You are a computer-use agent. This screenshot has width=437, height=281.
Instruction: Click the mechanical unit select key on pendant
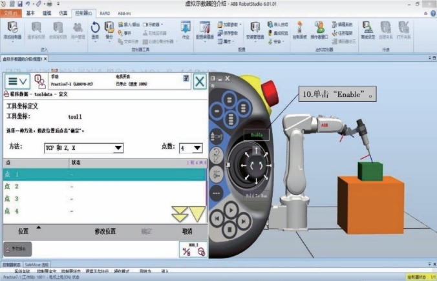point(217,136)
